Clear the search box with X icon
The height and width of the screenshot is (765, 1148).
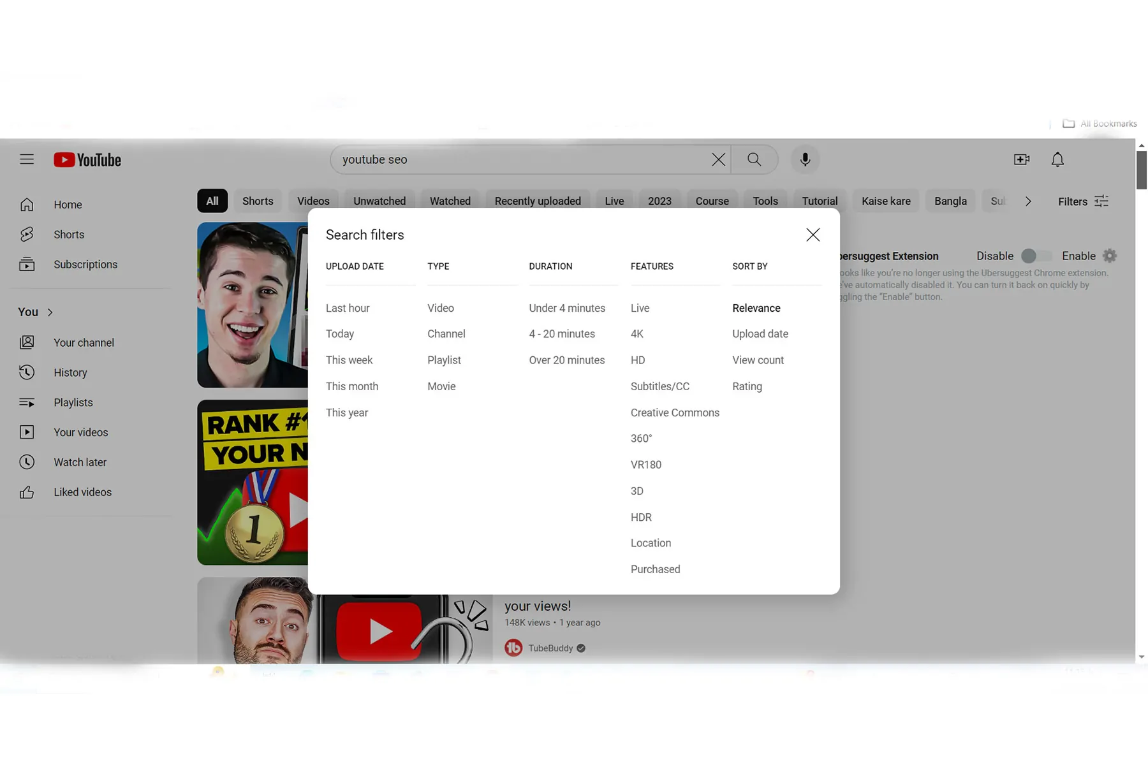click(x=718, y=159)
